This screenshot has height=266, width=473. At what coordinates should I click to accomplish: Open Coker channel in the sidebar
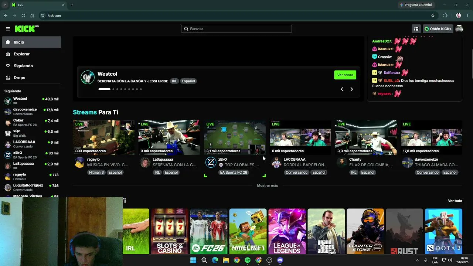coord(31,122)
